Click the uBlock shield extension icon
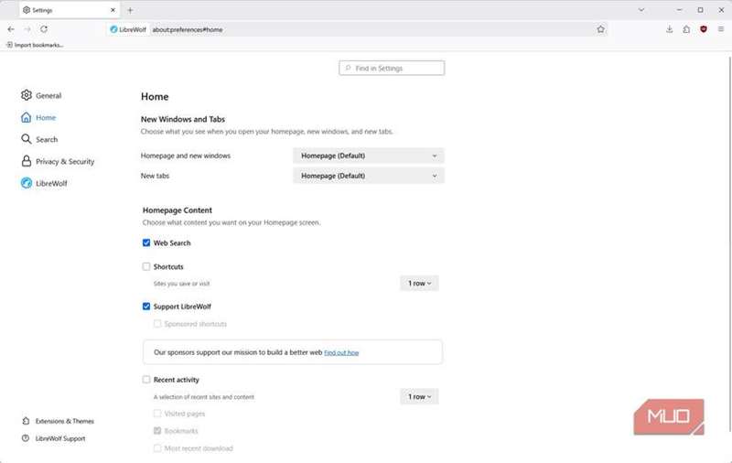This screenshot has width=732, height=463. [704, 29]
